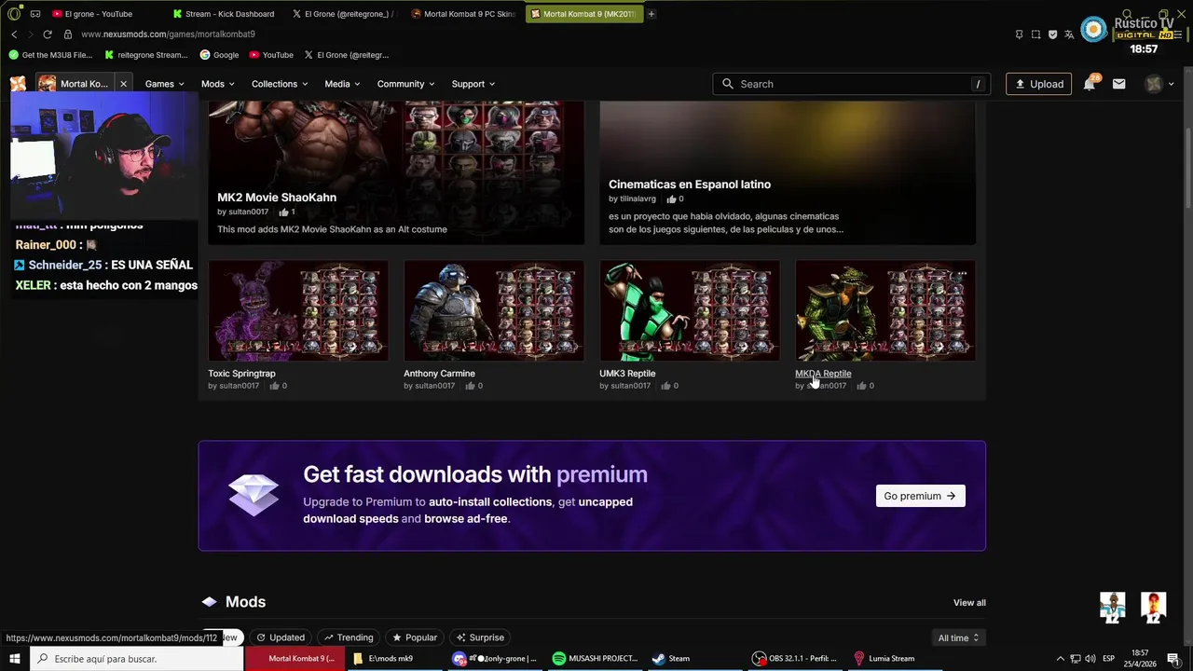This screenshot has width=1193, height=671.
Task: Select the Popular sort filter
Action: click(415, 637)
